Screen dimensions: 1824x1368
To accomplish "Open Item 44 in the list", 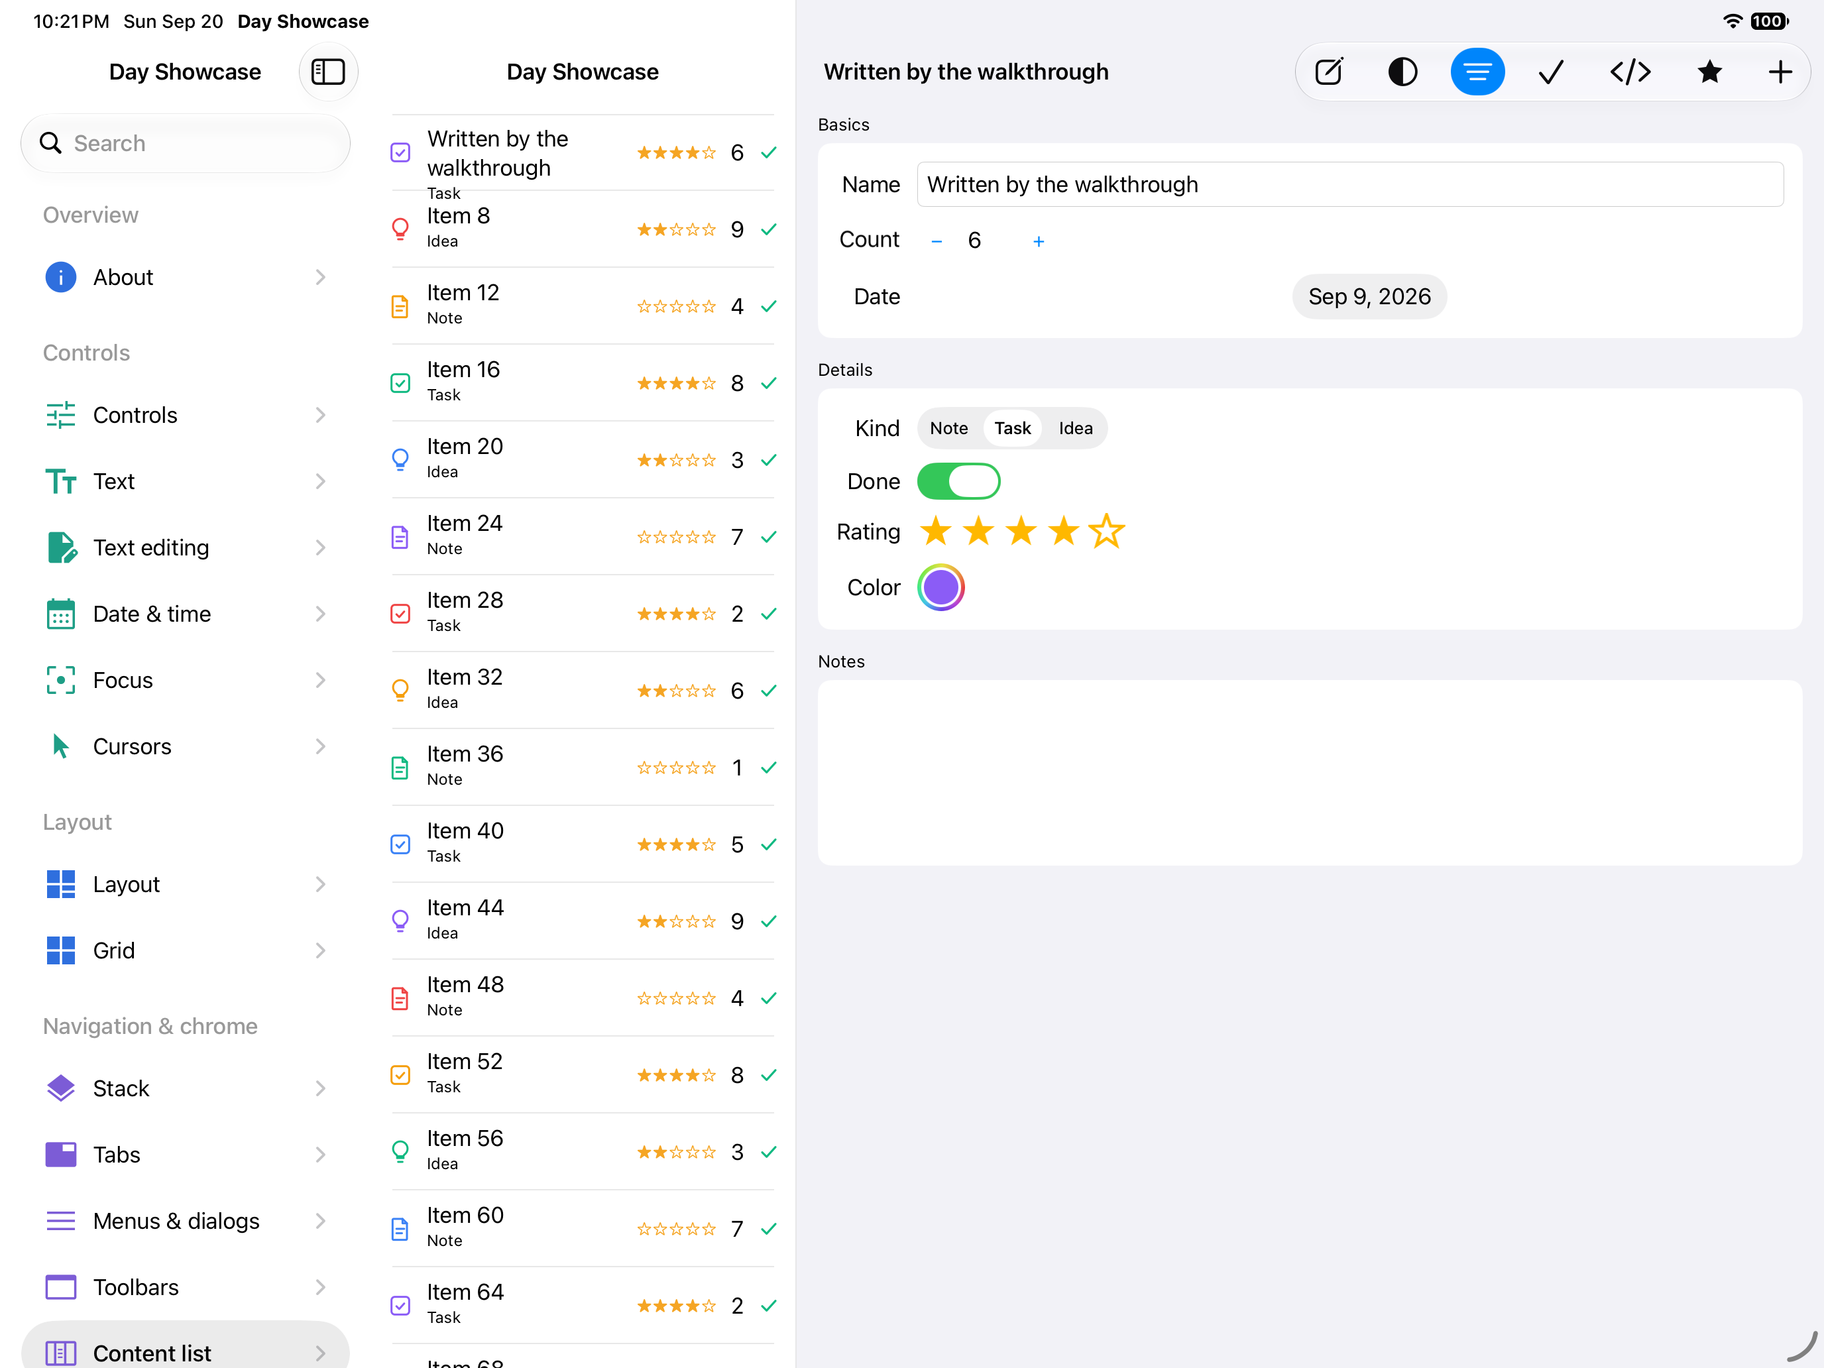I will click(x=582, y=921).
